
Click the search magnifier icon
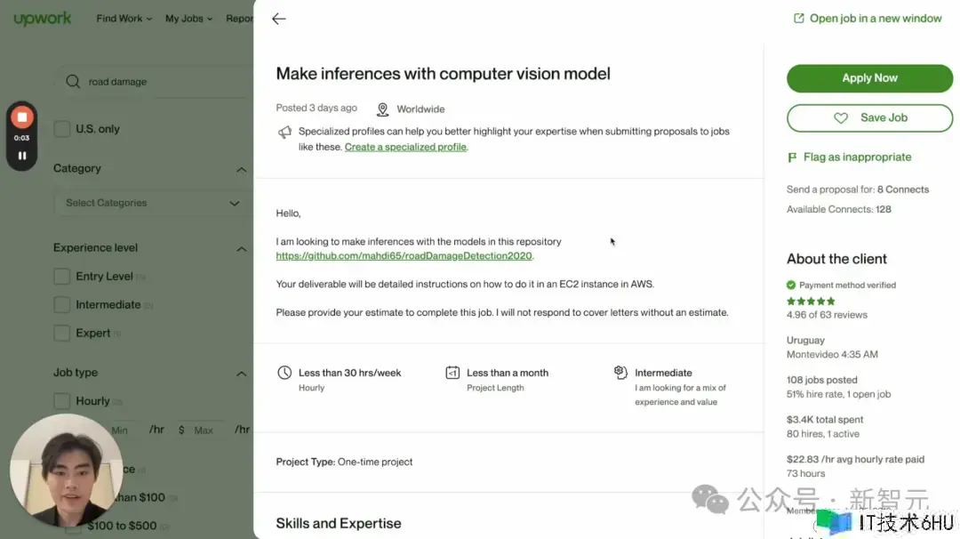pos(73,82)
